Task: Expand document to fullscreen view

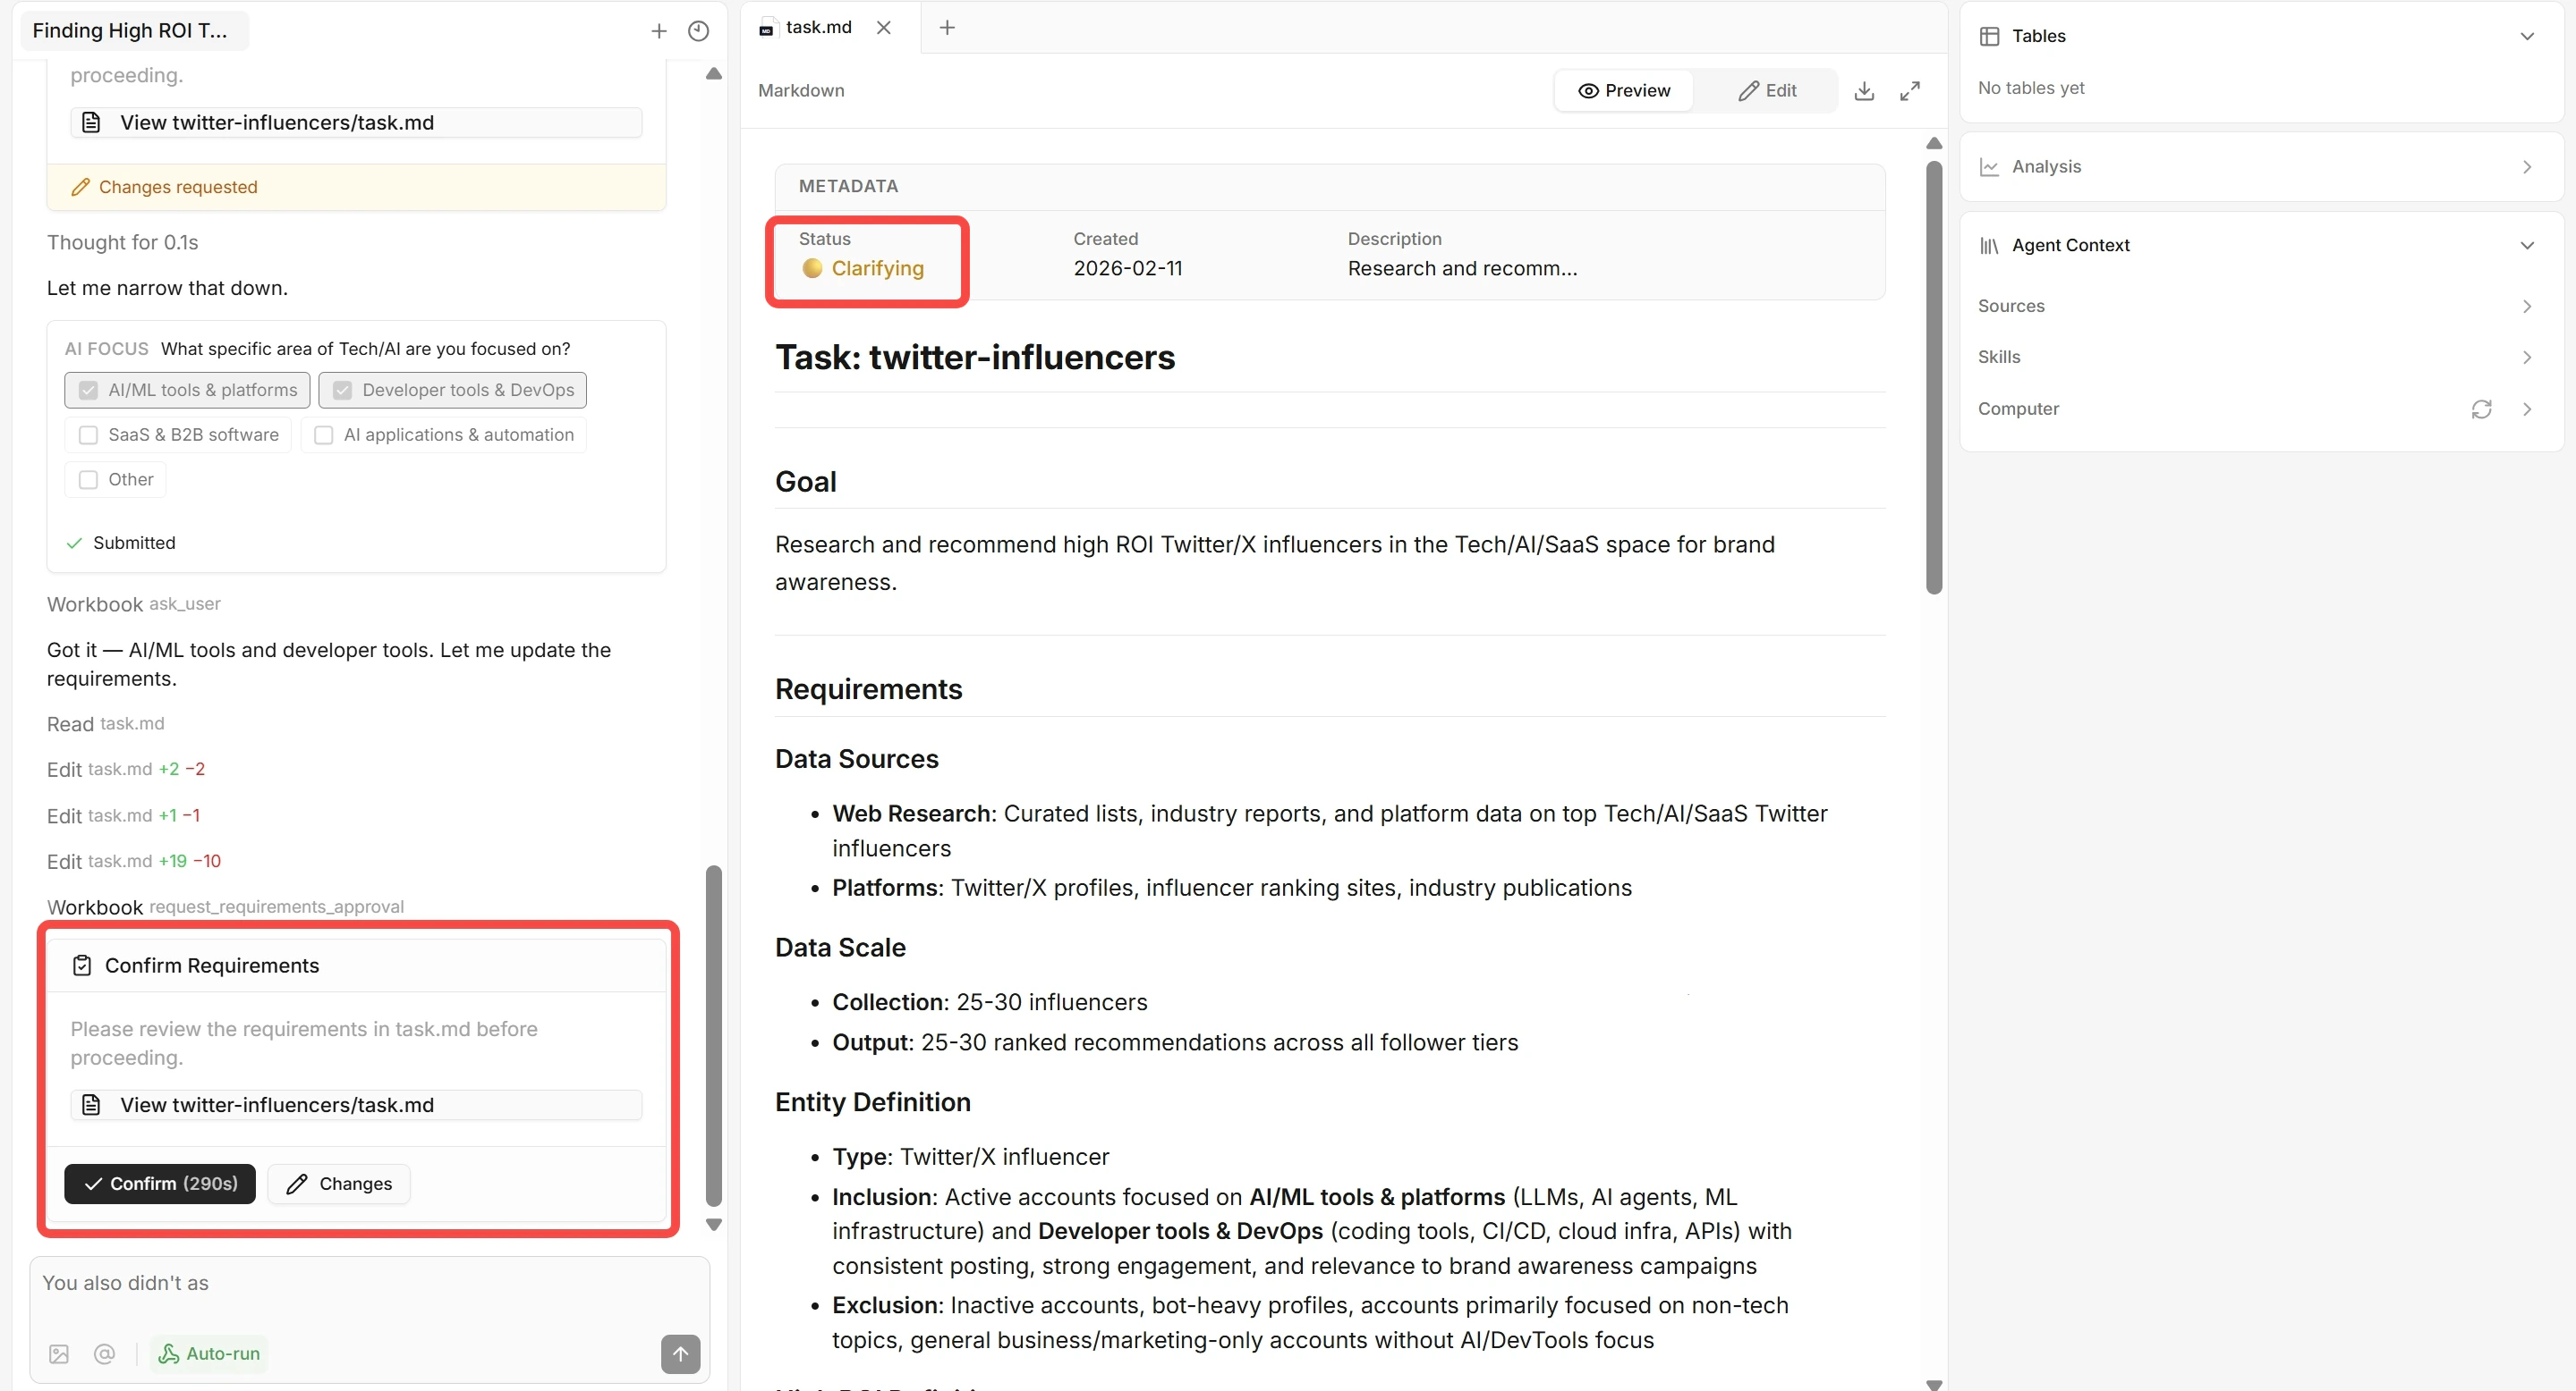Action: tap(1909, 91)
